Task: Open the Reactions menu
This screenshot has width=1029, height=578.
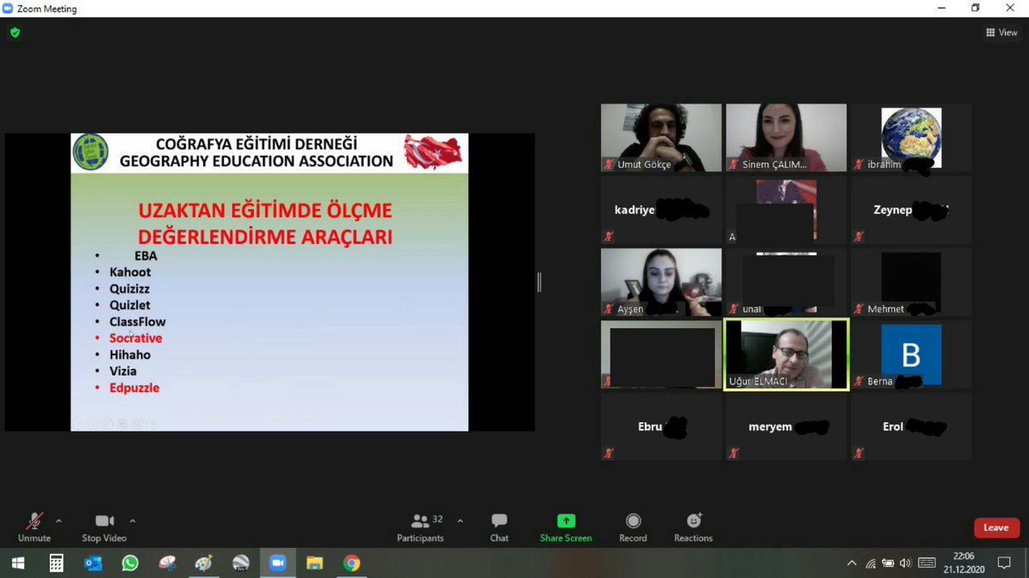Action: coord(693,527)
